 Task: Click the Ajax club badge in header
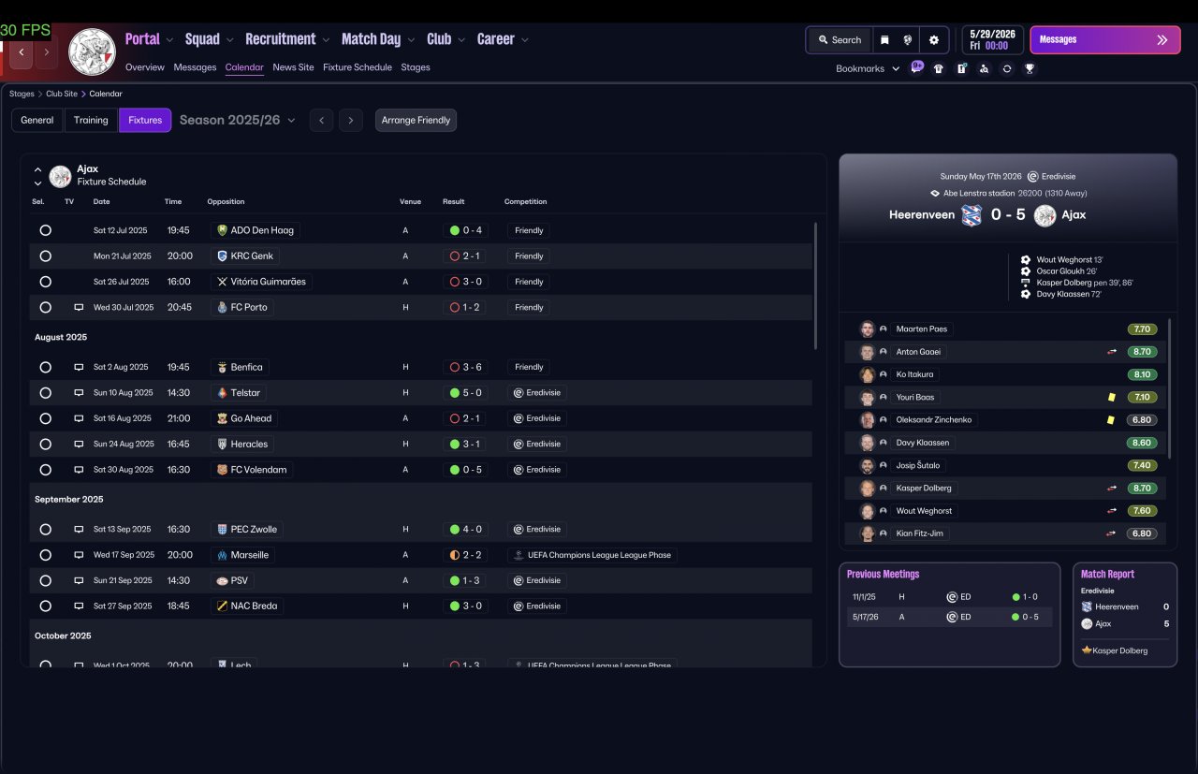pyautogui.click(x=92, y=51)
